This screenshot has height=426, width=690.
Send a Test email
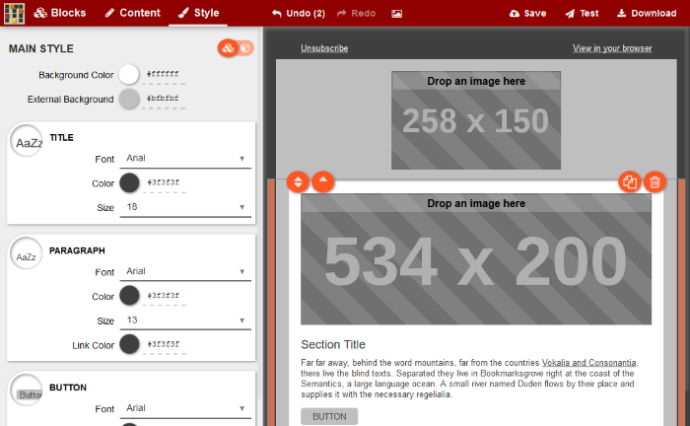pyautogui.click(x=582, y=14)
